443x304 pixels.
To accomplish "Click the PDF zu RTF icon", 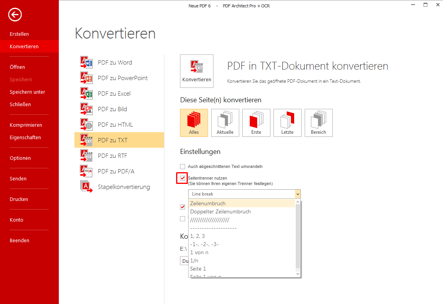I will 86,155.
